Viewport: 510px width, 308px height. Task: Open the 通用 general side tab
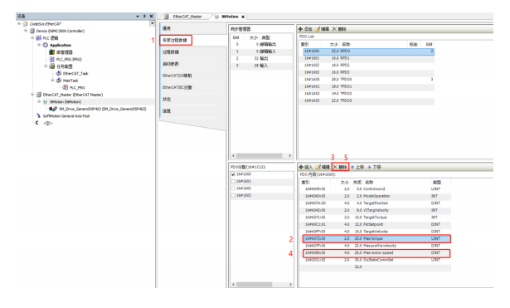pyautogui.click(x=192, y=28)
